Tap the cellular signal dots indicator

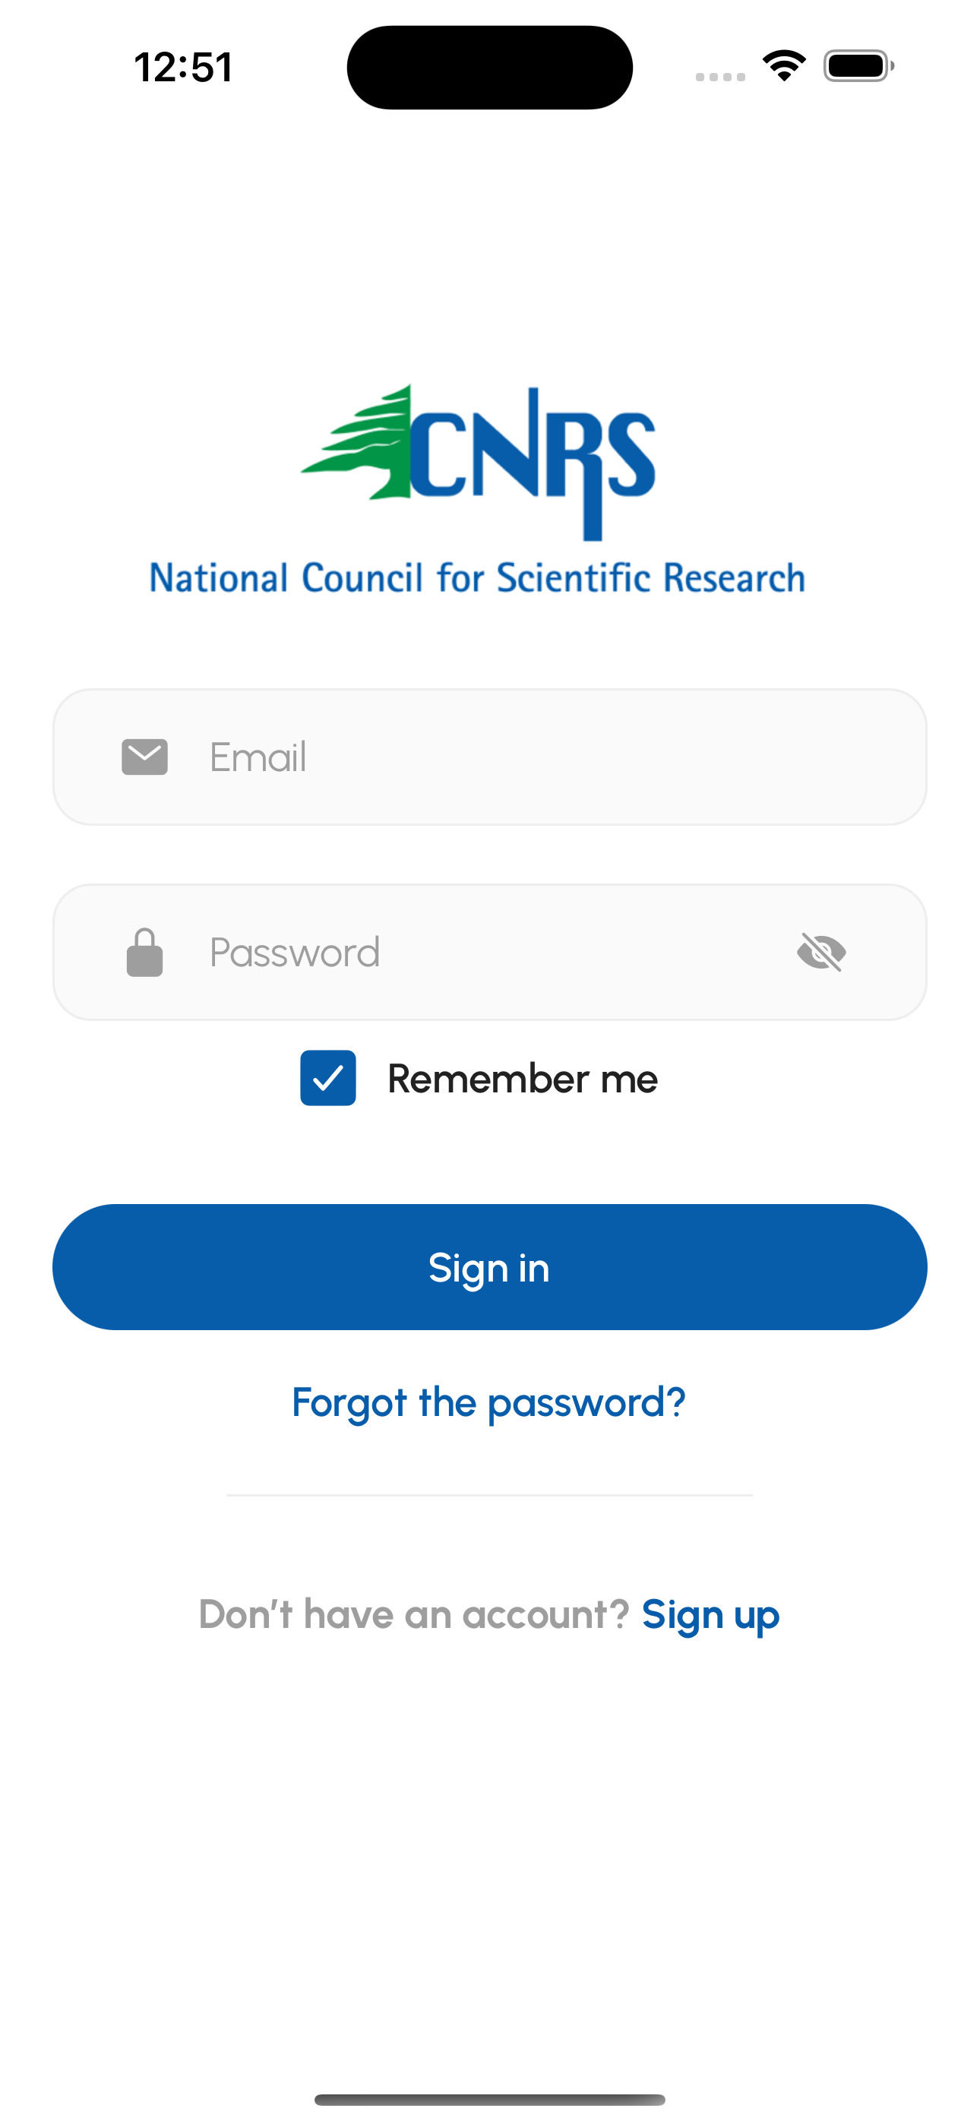[720, 77]
